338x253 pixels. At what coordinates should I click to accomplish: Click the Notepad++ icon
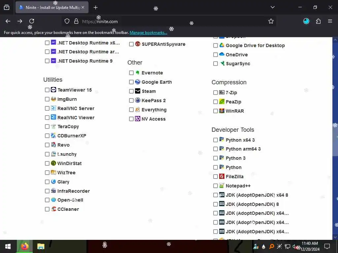222,185
